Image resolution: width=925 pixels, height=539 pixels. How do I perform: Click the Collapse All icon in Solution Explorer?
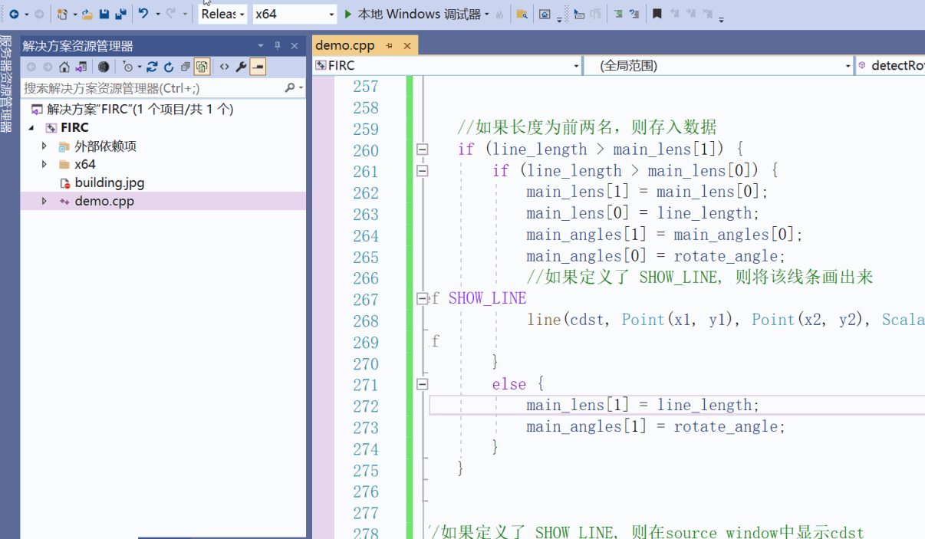(x=186, y=67)
